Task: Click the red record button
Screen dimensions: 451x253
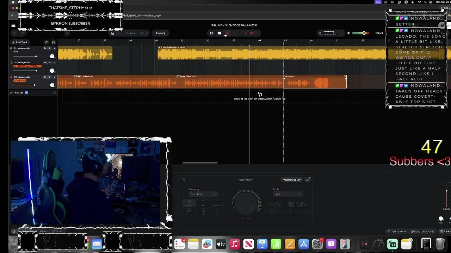Action: coord(227,33)
